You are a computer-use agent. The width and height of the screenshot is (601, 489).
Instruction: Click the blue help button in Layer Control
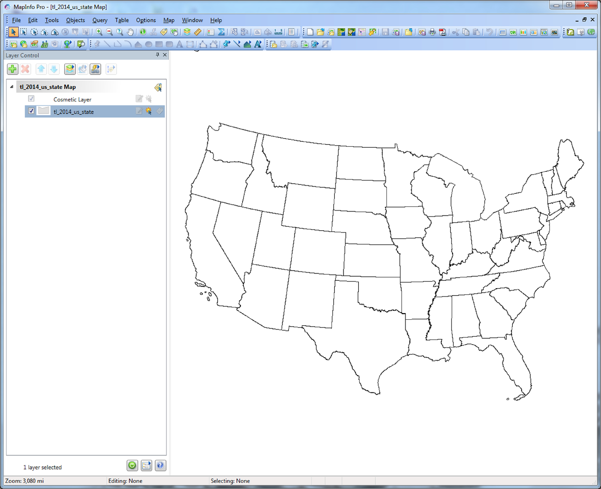tap(160, 465)
